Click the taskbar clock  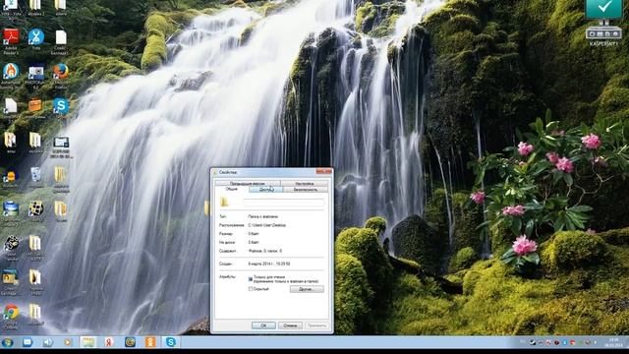614,342
